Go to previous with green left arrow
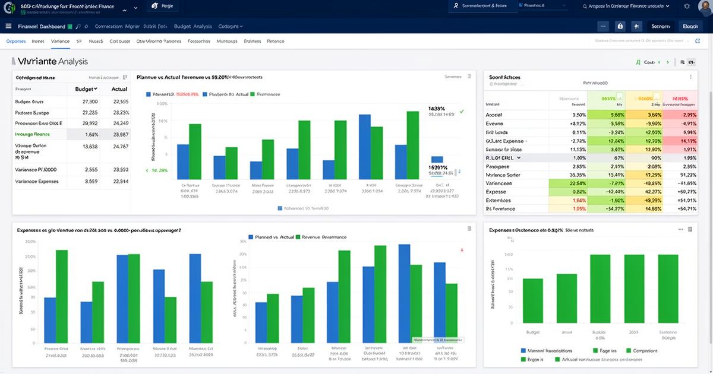The width and height of the screenshot is (713, 374). [x=660, y=62]
